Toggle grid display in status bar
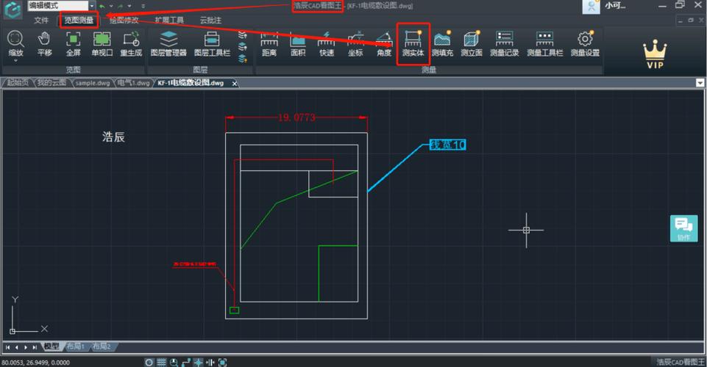 tap(161, 362)
